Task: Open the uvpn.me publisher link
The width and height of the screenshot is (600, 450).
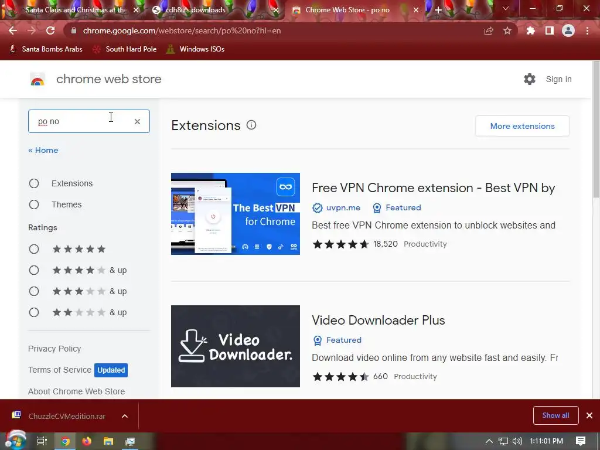Action: [x=343, y=207]
